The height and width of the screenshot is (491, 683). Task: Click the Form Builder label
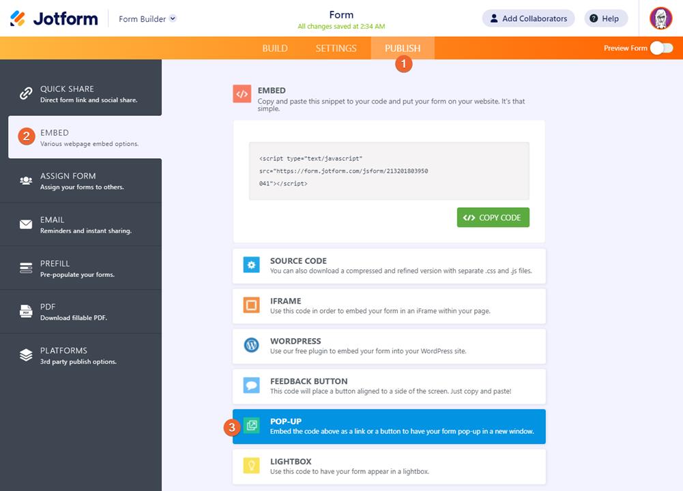(x=142, y=18)
